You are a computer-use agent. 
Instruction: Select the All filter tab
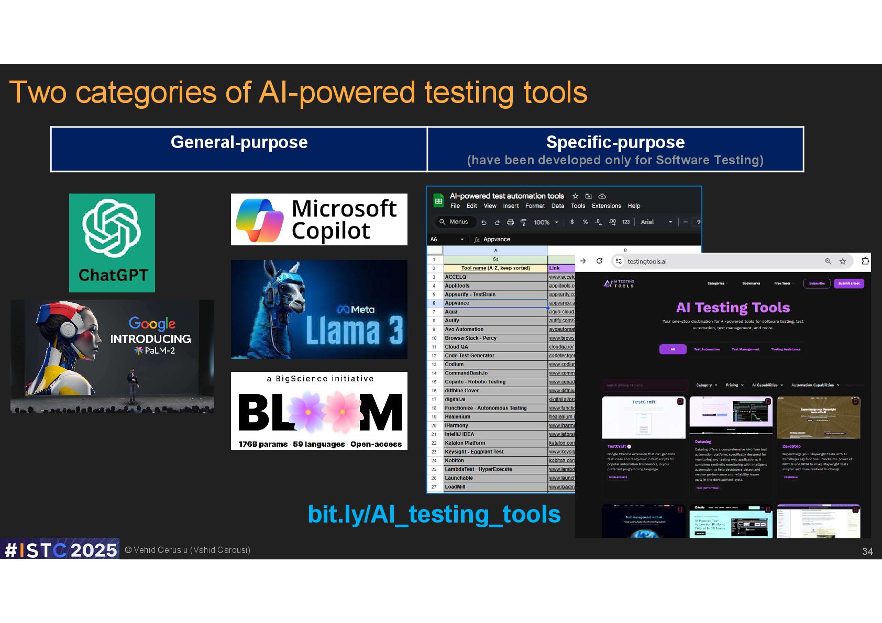tap(672, 349)
